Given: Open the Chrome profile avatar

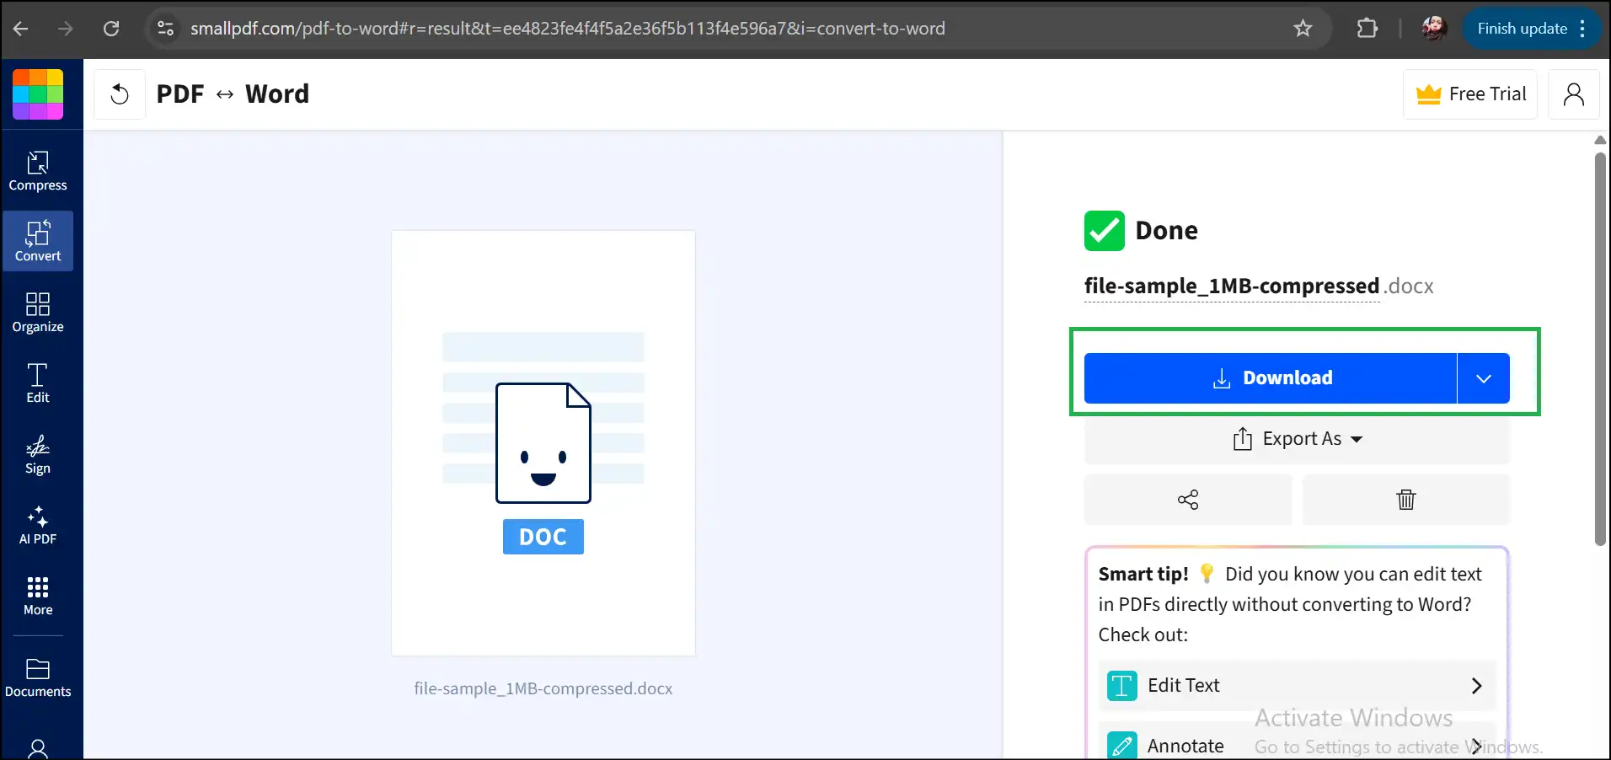Looking at the screenshot, I should [1434, 28].
